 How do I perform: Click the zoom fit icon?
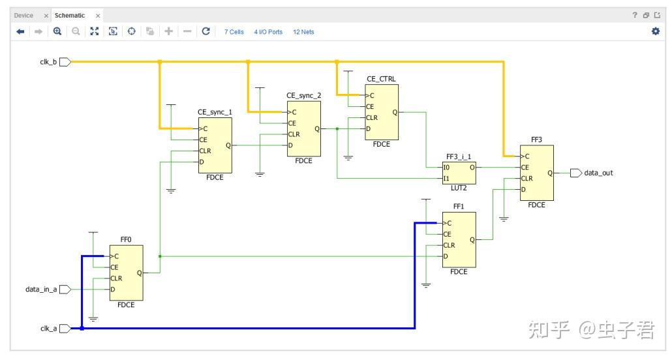click(x=95, y=31)
